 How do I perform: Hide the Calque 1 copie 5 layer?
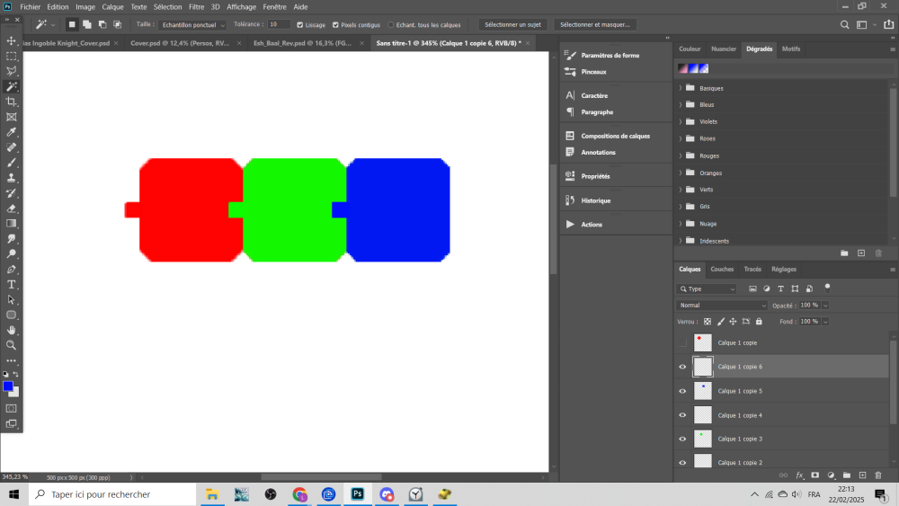pyautogui.click(x=682, y=391)
